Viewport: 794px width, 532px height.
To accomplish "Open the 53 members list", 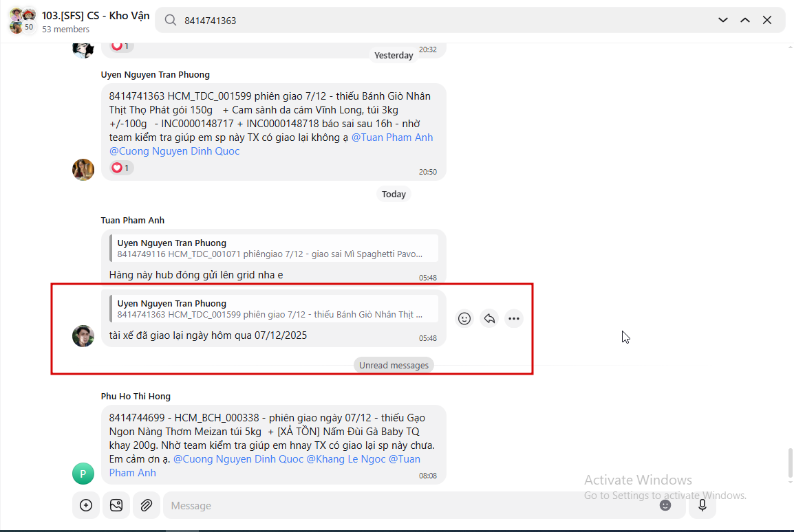I will pyautogui.click(x=65, y=30).
